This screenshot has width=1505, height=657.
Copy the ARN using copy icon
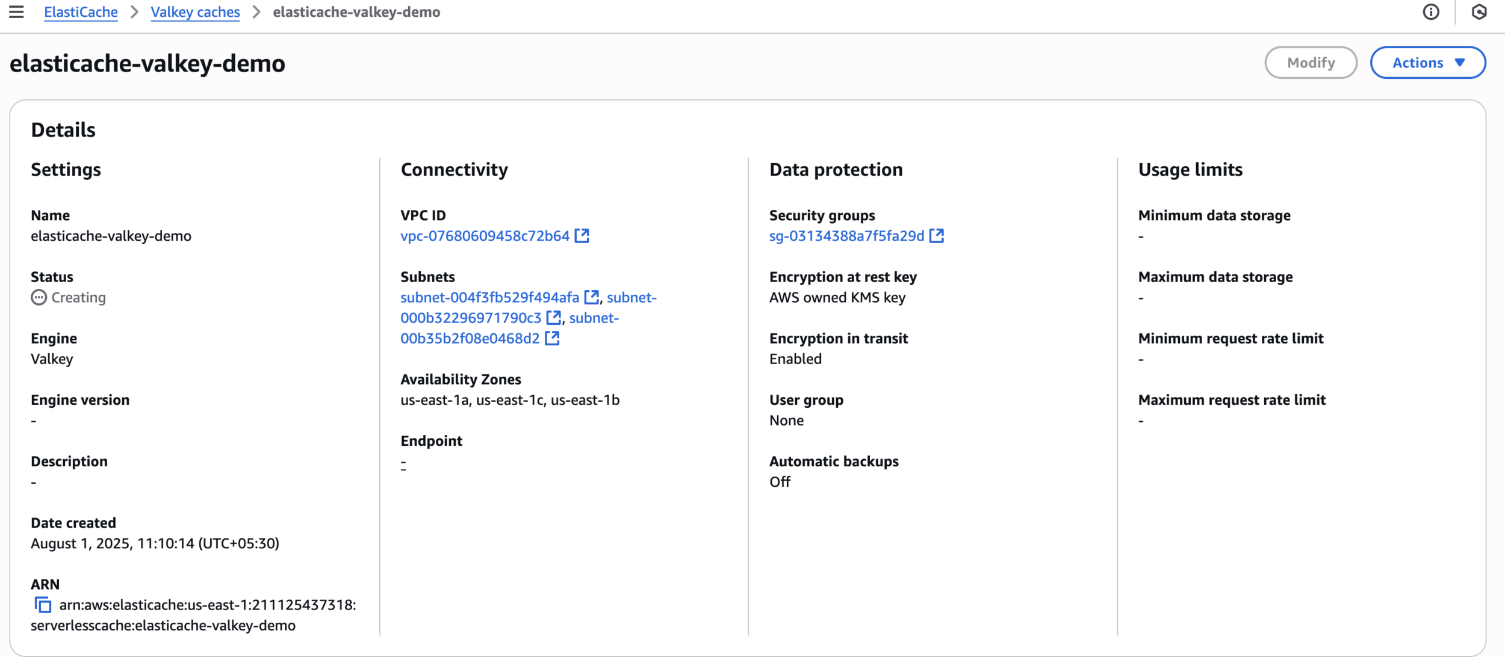click(43, 605)
